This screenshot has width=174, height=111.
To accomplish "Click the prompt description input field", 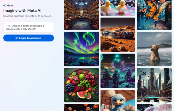I will (x=29, y=27).
